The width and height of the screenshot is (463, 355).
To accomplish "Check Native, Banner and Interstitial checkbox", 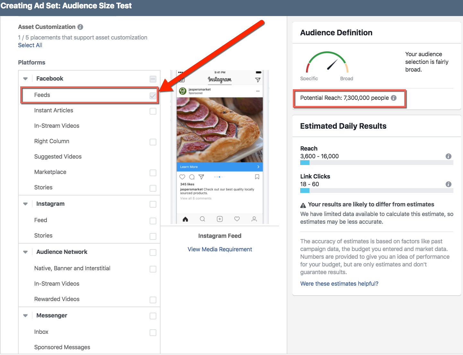I will (x=153, y=269).
